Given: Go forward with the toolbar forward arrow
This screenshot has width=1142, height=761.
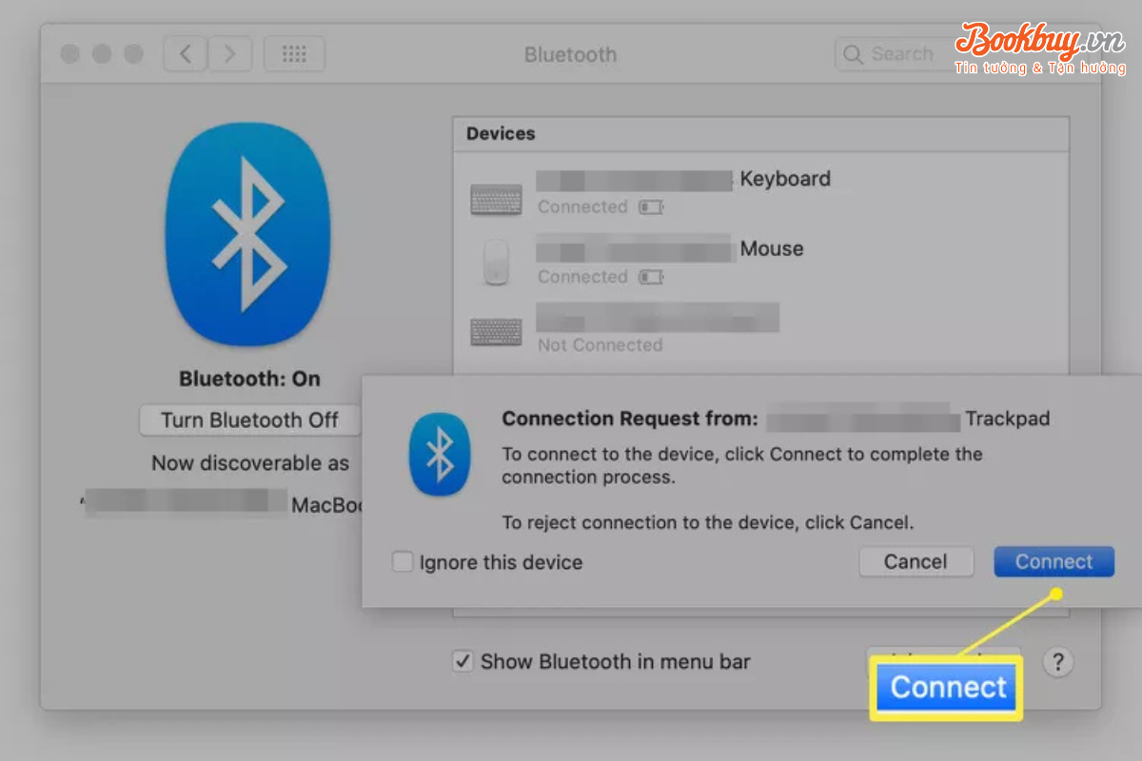Looking at the screenshot, I should (229, 54).
